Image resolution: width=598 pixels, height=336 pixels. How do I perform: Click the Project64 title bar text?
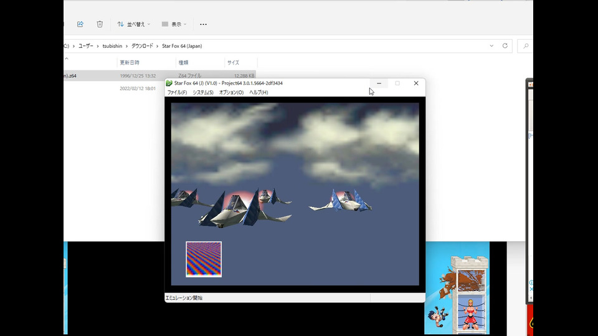(x=229, y=83)
